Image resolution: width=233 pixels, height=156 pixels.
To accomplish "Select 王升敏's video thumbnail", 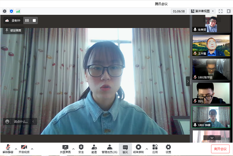I will [x=211, y=46].
